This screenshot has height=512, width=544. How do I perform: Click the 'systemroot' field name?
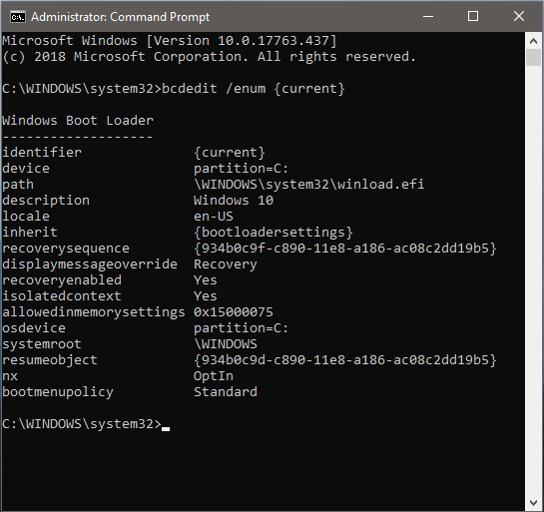pyautogui.click(x=42, y=343)
